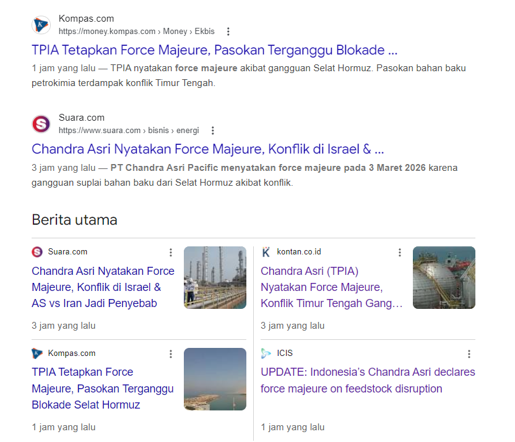515x442 pixels.
Task: Click 'Suara.com' source label in news card
Action: coord(67,252)
